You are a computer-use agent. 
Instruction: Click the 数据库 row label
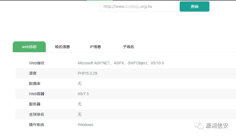(x=35, y=84)
